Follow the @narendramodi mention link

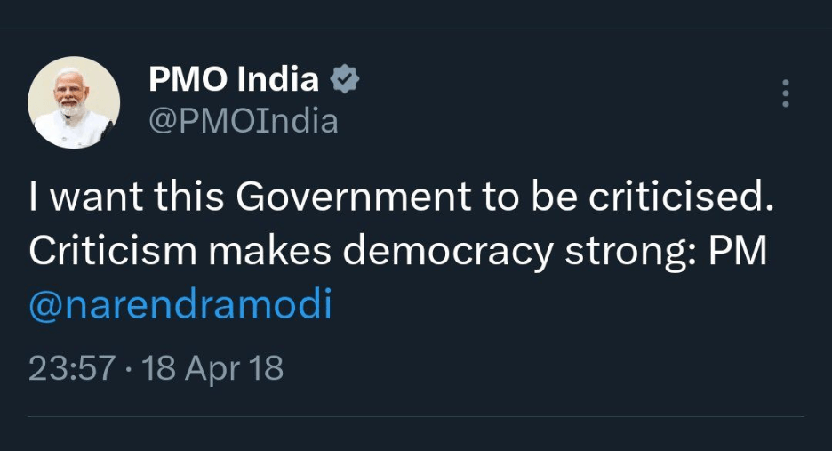coord(180,305)
